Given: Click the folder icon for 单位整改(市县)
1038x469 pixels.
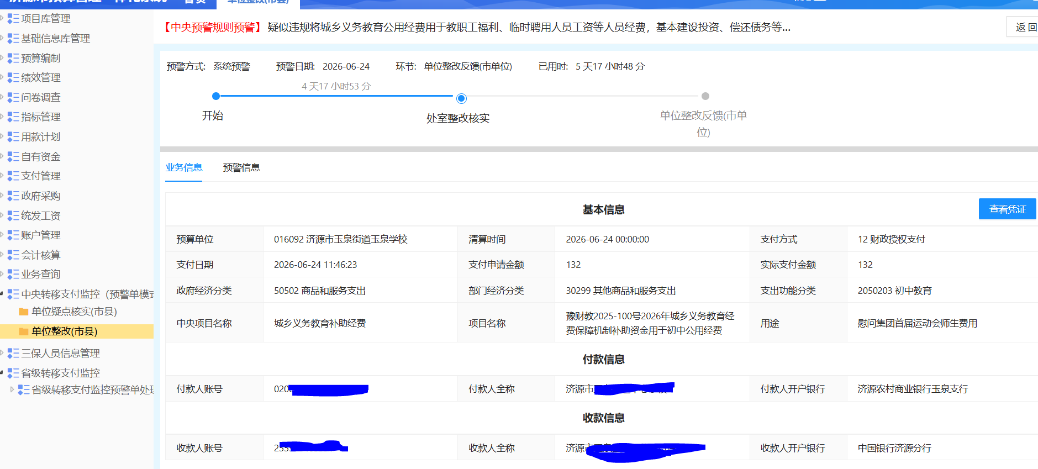Looking at the screenshot, I should (x=24, y=331).
